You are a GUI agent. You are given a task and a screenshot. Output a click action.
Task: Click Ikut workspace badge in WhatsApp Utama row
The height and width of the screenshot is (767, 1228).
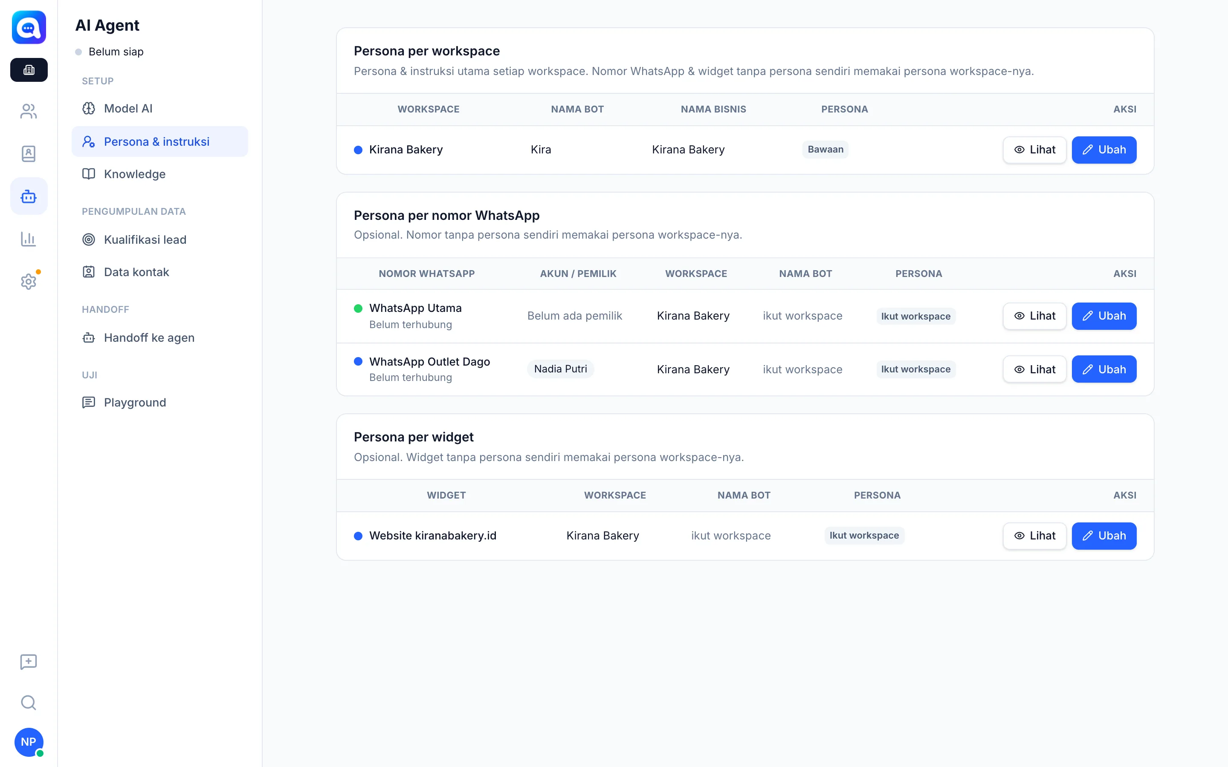(915, 316)
